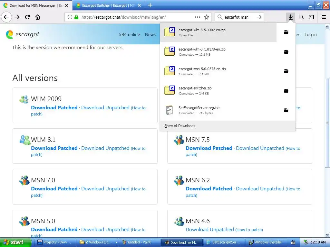Download Unpatched WLM 8.1
The height and width of the screenshot is (247, 330).
pos(105,148)
